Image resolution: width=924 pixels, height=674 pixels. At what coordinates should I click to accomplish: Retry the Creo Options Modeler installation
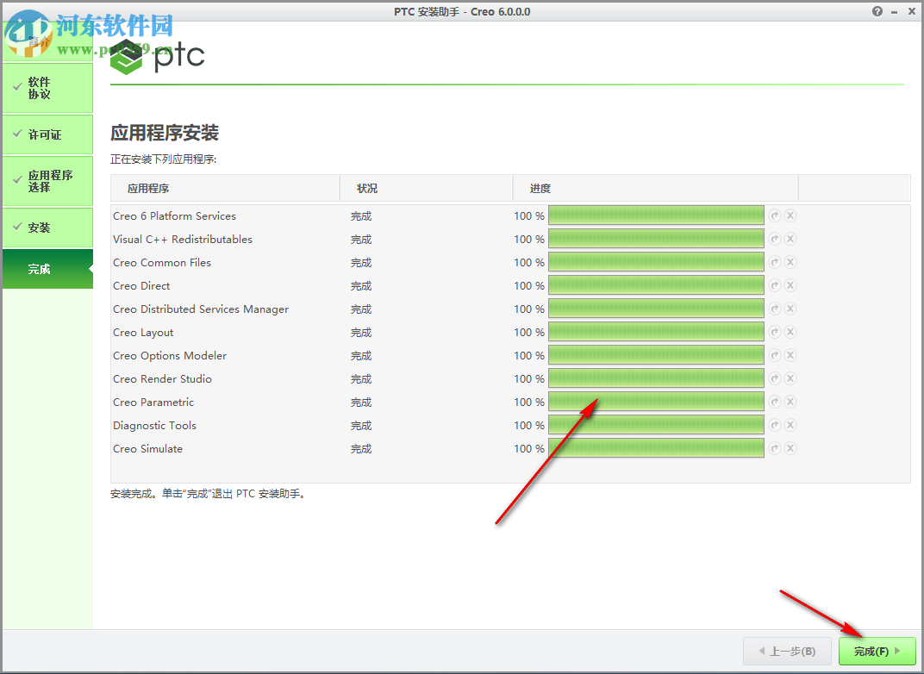774,355
